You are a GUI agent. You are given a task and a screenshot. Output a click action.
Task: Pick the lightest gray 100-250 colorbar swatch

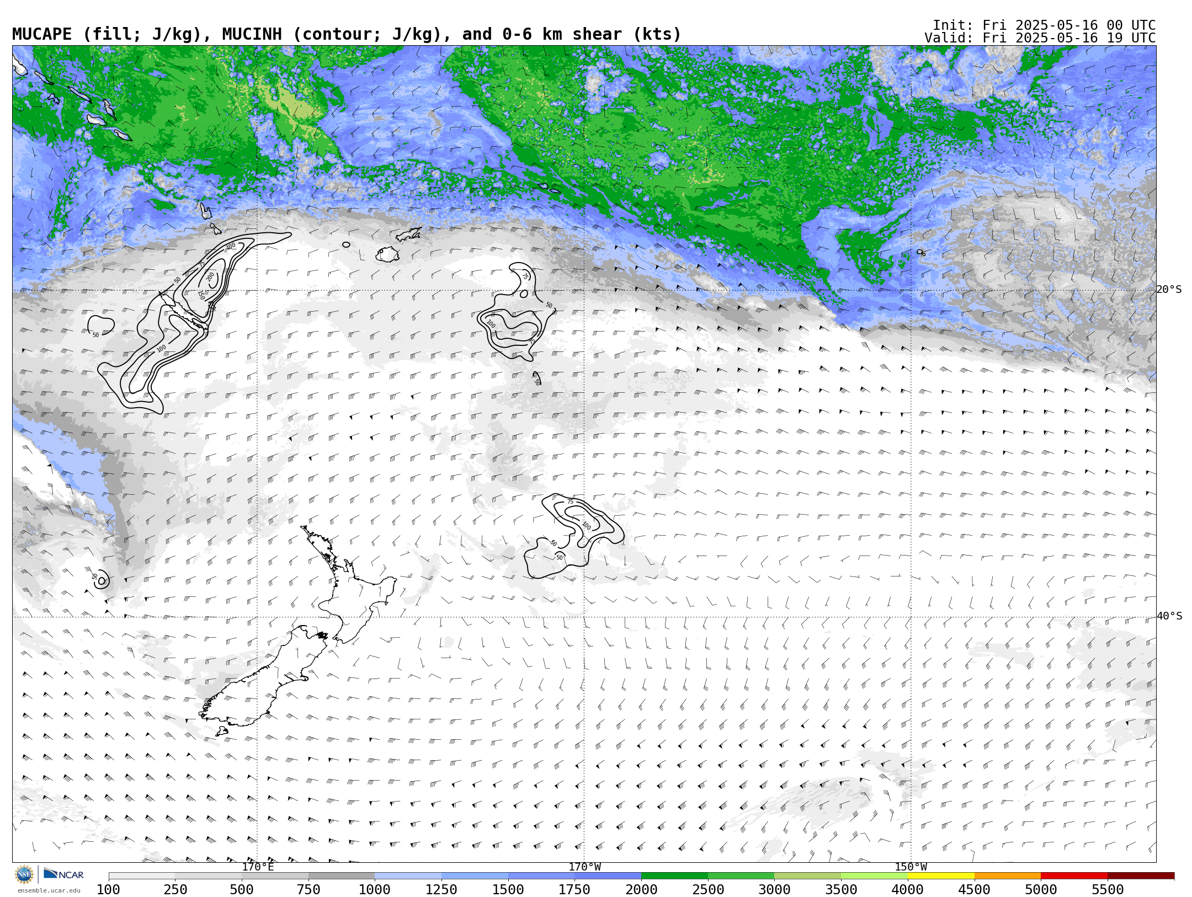click(x=142, y=876)
